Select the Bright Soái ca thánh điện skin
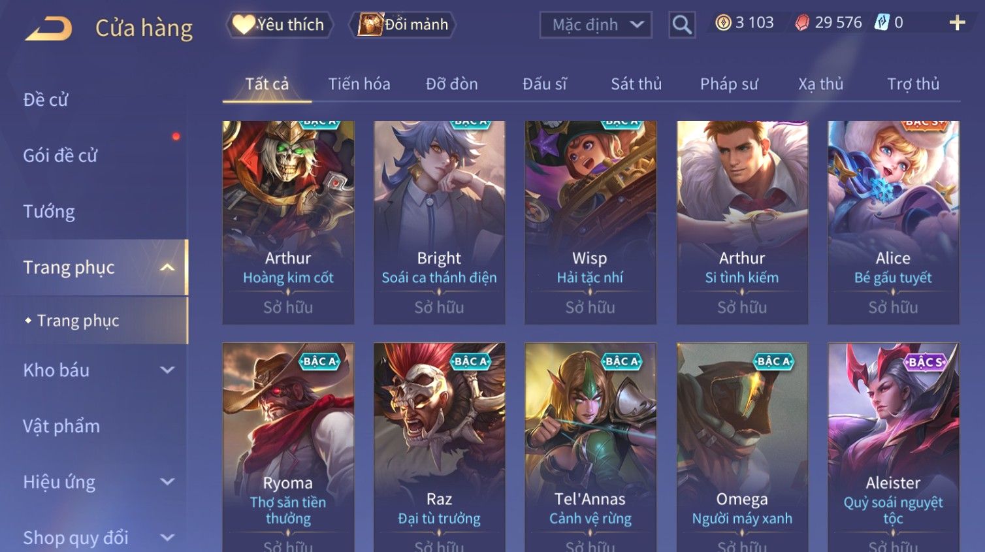This screenshot has width=985, height=552. click(439, 222)
